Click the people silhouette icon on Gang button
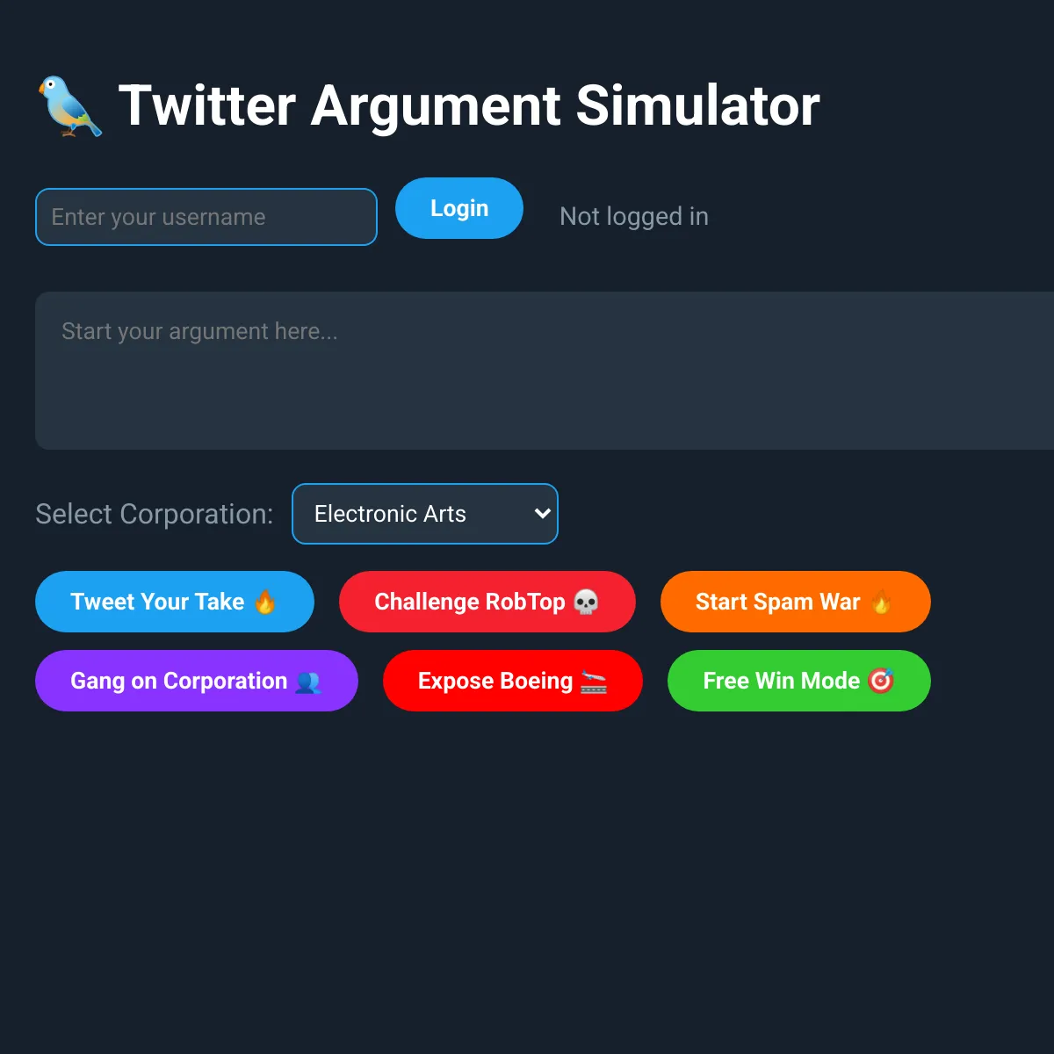1054x1054 pixels. 308,682
